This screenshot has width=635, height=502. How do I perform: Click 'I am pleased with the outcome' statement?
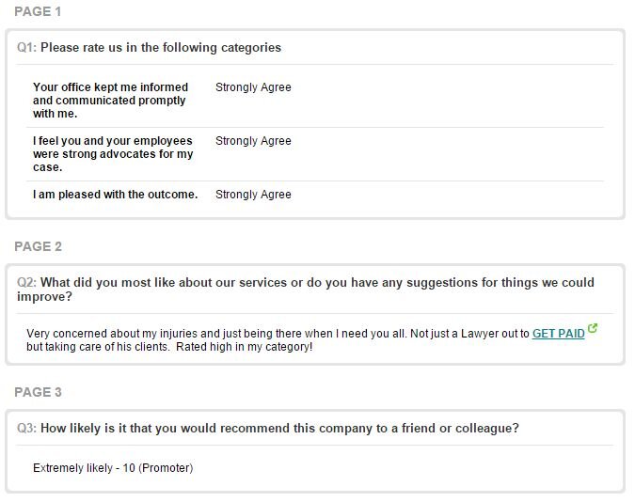click(x=115, y=195)
